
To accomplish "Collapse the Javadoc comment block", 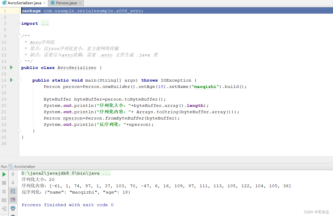I will coord(19,36).
